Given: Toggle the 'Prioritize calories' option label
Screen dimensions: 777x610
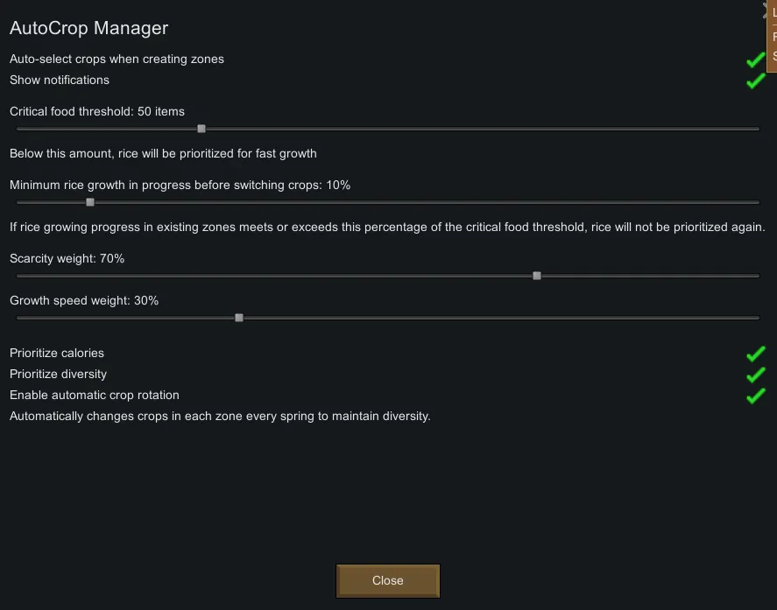Looking at the screenshot, I should 57,354.
